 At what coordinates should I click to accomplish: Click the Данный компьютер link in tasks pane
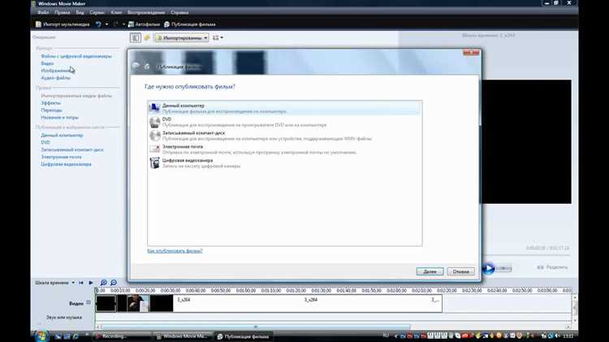pos(63,135)
